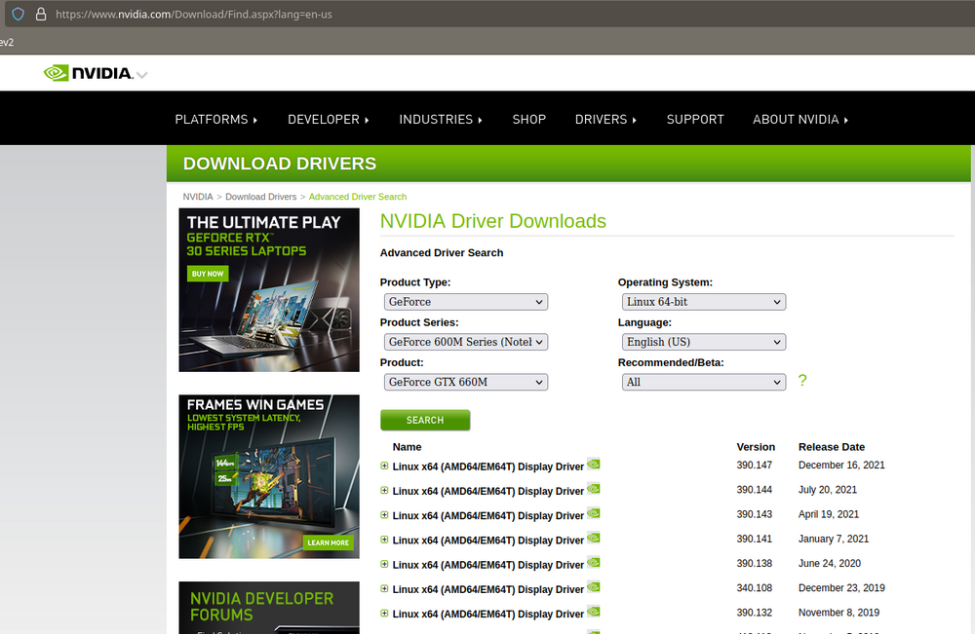This screenshot has width=975, height=634.
Task: Click the Download Drivers breadcrumb link
Action: 261,197
